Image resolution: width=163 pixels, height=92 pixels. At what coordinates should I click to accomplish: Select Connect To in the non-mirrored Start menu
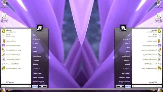point(36,69)
